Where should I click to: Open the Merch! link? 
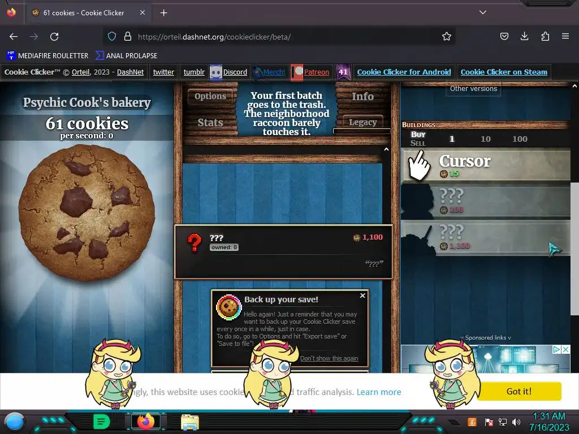[x=274, y=72]
